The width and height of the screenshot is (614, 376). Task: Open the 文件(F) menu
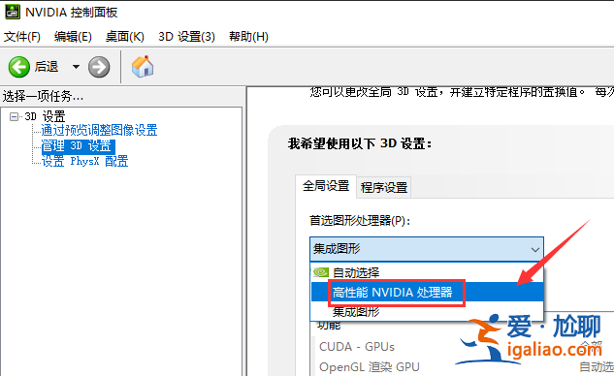(22, 37)
